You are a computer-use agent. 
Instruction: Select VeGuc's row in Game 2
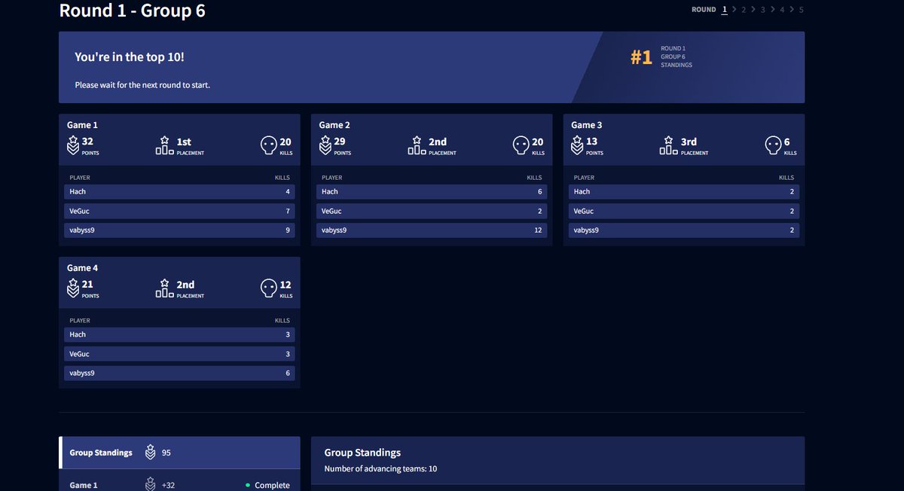[432, 211]
